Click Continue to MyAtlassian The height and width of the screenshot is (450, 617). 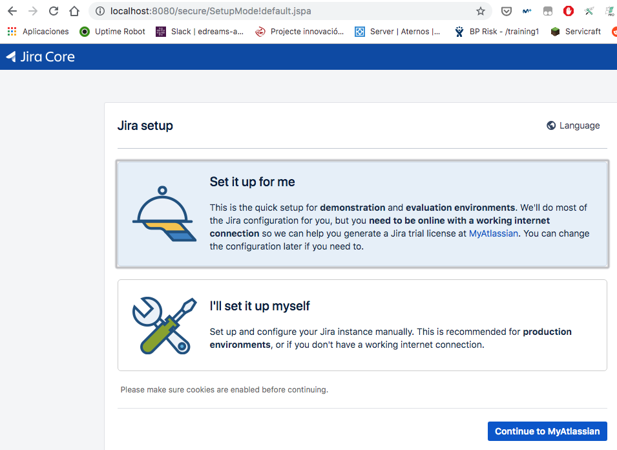pos(547,431)
